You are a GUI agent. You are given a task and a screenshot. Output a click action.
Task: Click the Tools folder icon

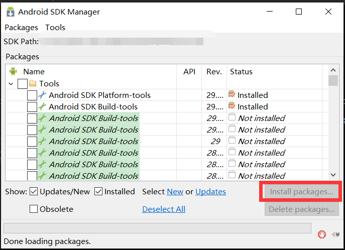(33, 83)
